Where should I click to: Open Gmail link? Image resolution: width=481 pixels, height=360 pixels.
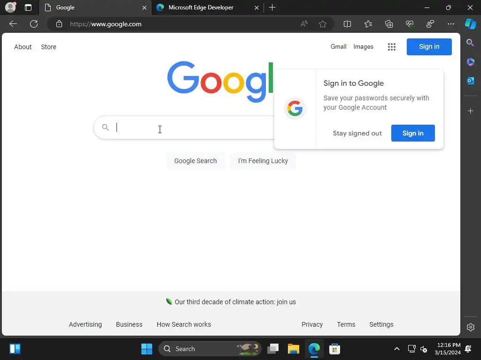tap(338, 46)
